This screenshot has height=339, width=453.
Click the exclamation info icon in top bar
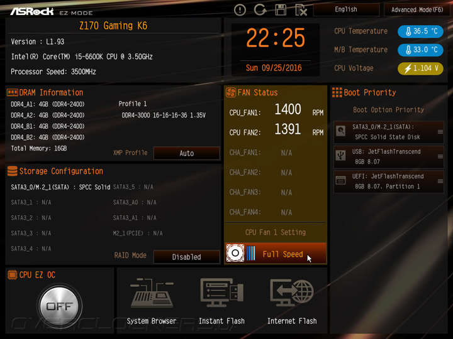(x=240, y=10)
